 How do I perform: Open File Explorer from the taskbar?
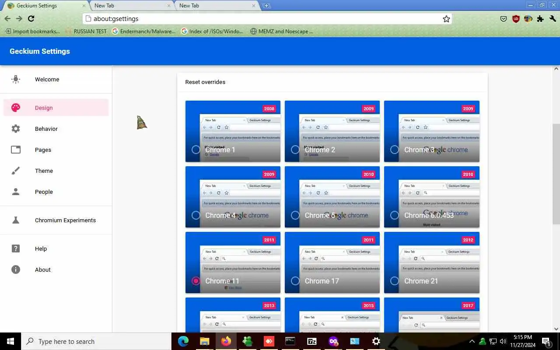(x=205, y=341)
